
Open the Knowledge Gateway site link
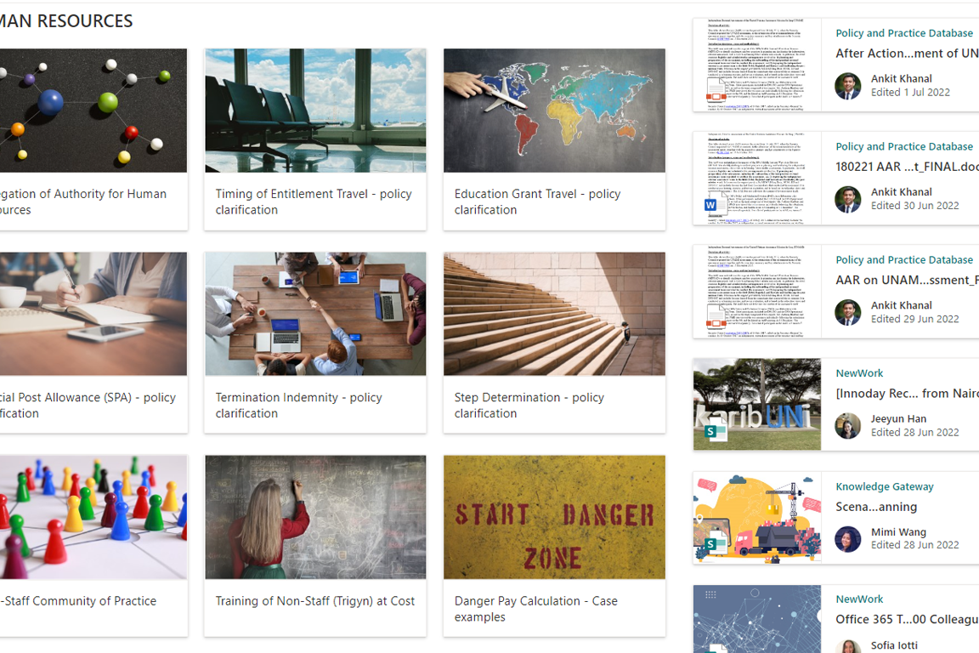pos(884,486)
